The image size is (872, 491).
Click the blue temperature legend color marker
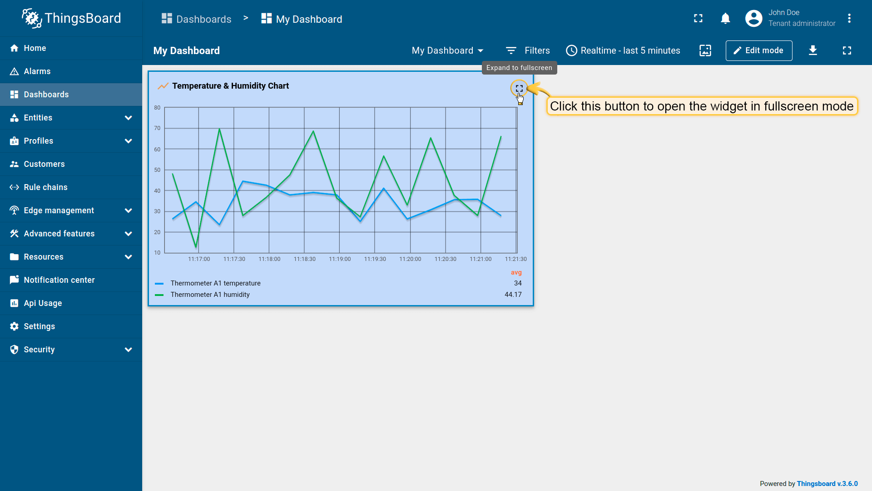[x=159, y=283]
